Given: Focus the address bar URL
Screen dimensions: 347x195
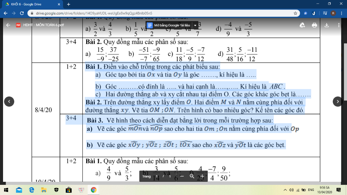Looking at the screenshot, I should tap(94, 13).
